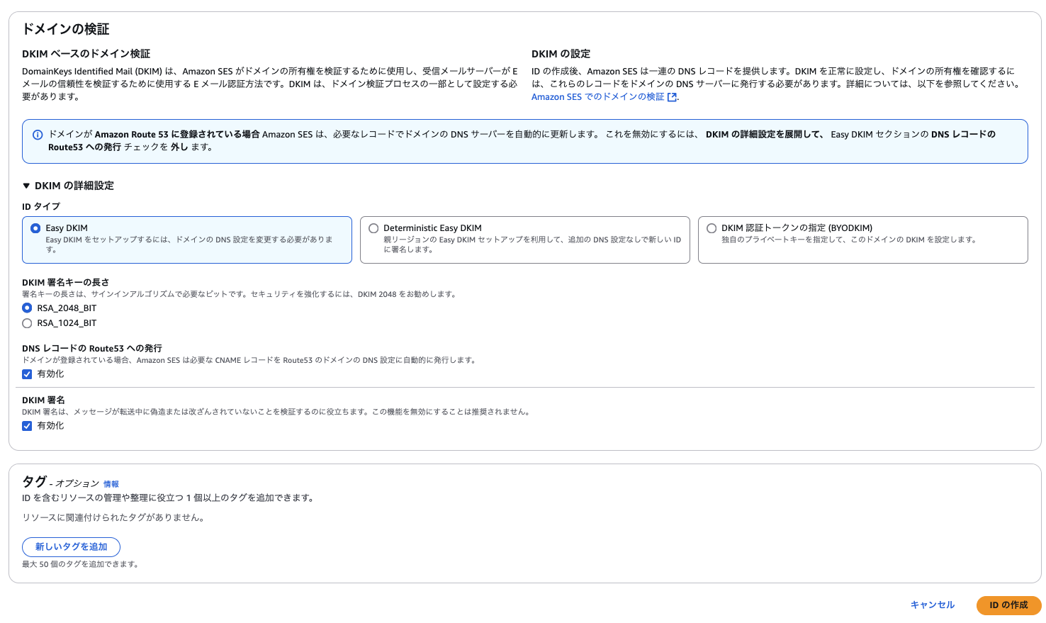Click the DKIM の設定 heading
Screen dimensions: 1046x623
click(561, 54)
